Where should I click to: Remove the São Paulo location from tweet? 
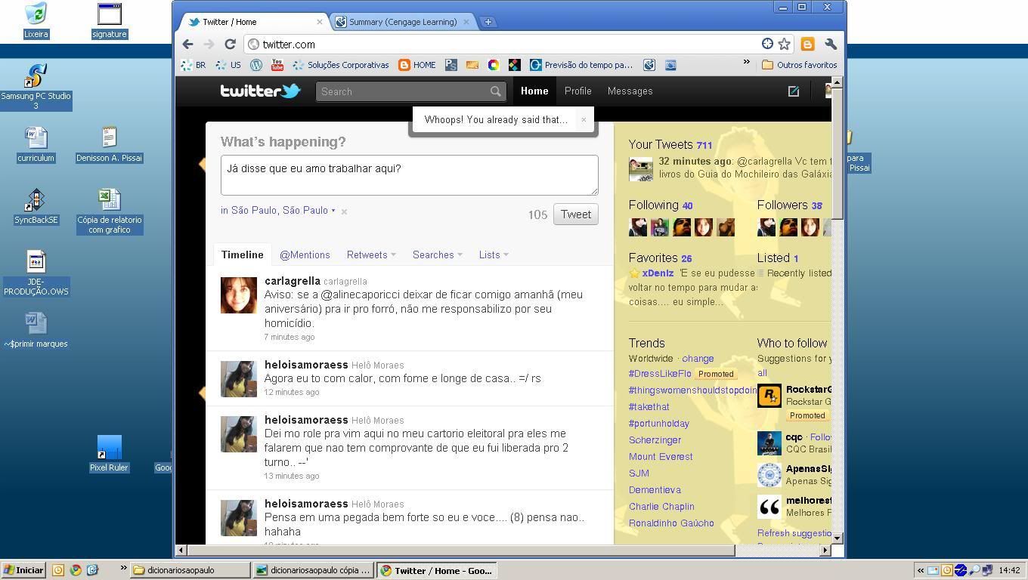(344, 211)
